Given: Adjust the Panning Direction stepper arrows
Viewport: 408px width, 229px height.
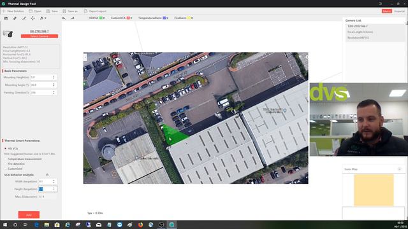Looking at the screenshot, I should tap(54, 92).
